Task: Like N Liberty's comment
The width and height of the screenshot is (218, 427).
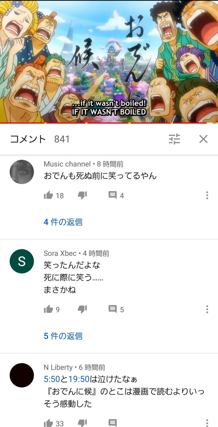Action: (48, 423)
